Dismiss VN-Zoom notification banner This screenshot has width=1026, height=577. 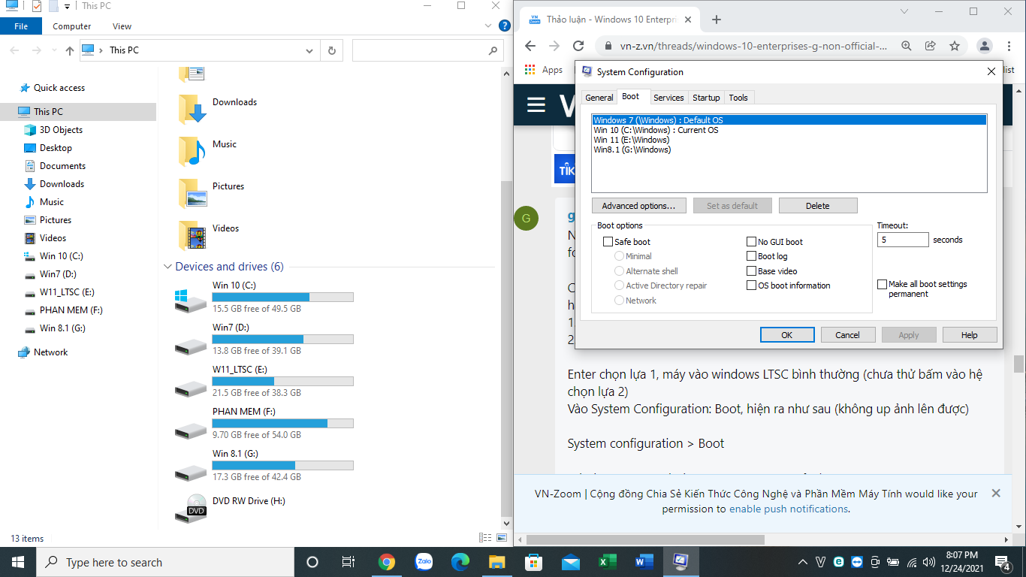996,494
